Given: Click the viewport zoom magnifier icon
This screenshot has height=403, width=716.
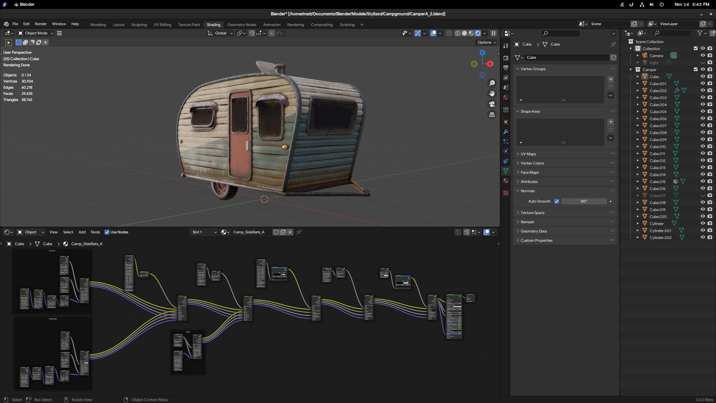Looking at the screenshot, I should (492, 83).
